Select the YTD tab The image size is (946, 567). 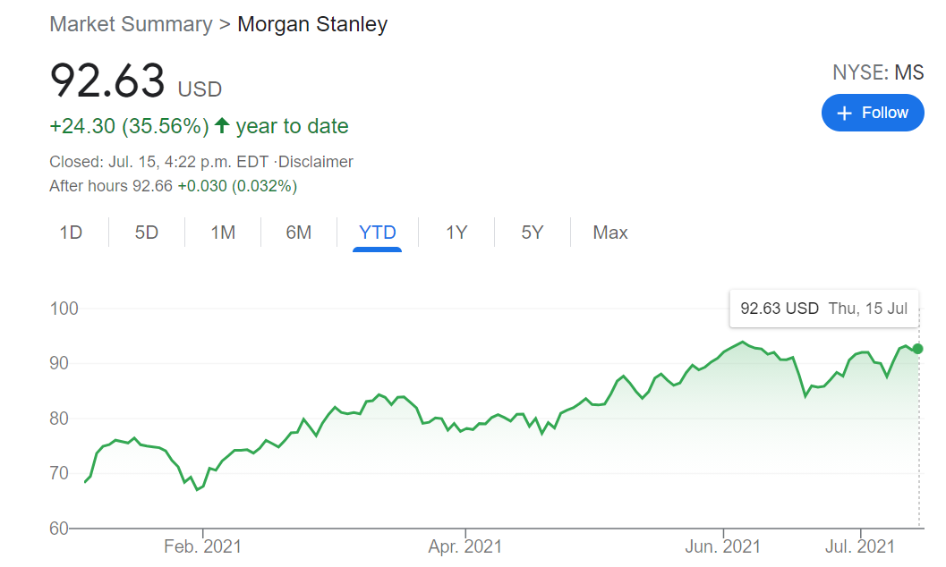pos(378,233)
